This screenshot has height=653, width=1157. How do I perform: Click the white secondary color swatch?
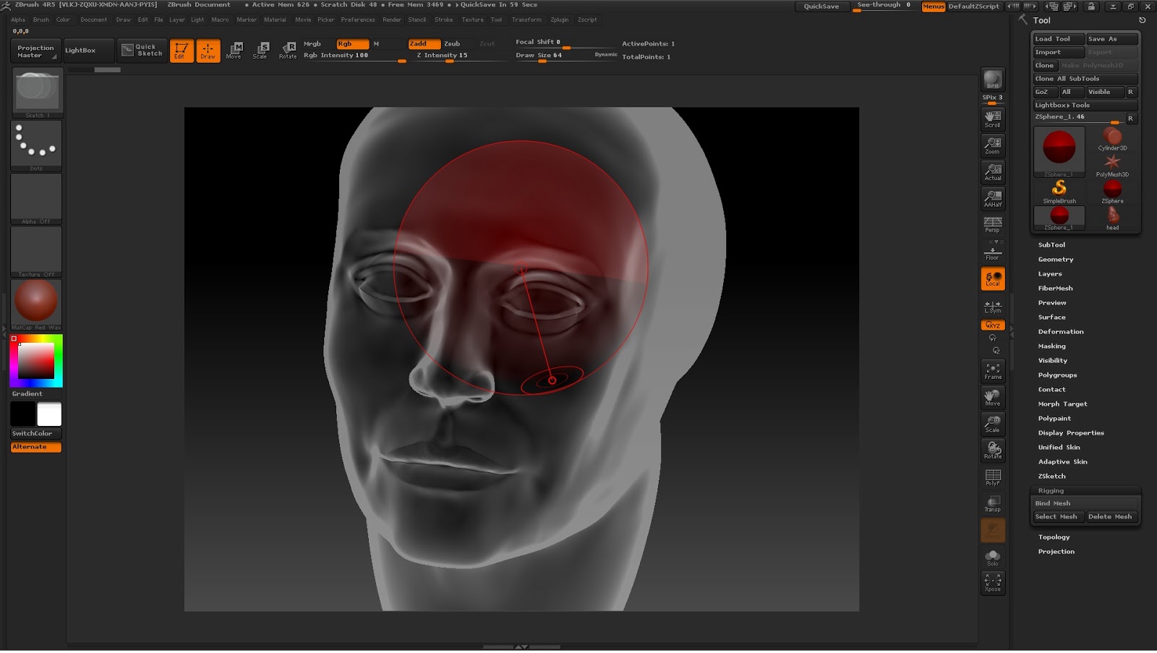(x=49, y=414)
